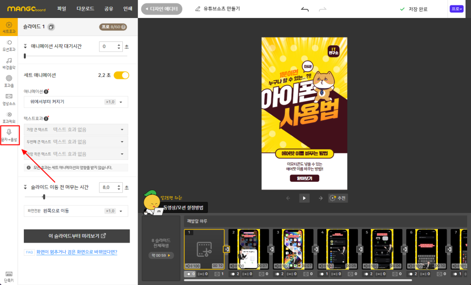Click stepper arrows of the 8.0 초 field
Image resolution: width=471 pixels, height=285 pixels.
pos(119,188)
